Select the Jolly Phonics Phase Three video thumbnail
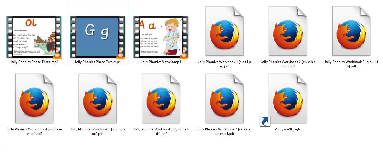The height and width of the screenshot is (157, 383). tap(34, 37)
